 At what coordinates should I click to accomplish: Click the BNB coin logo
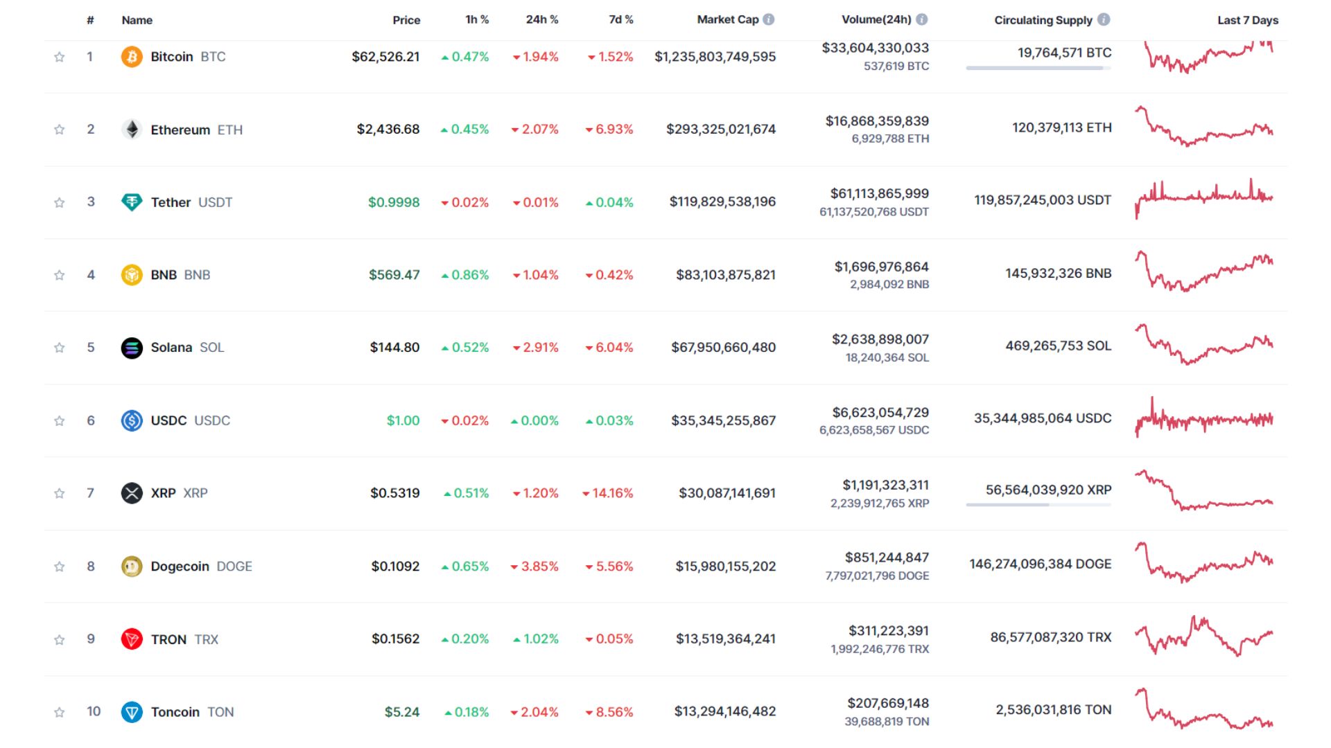coord(132,274)
